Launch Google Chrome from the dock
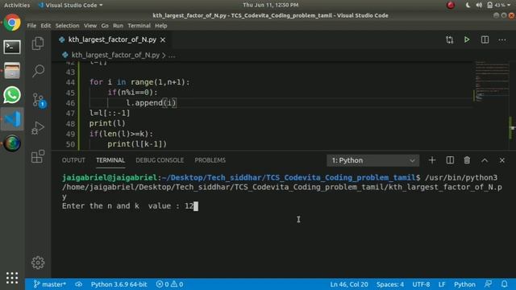 click(x=12, y=23)
